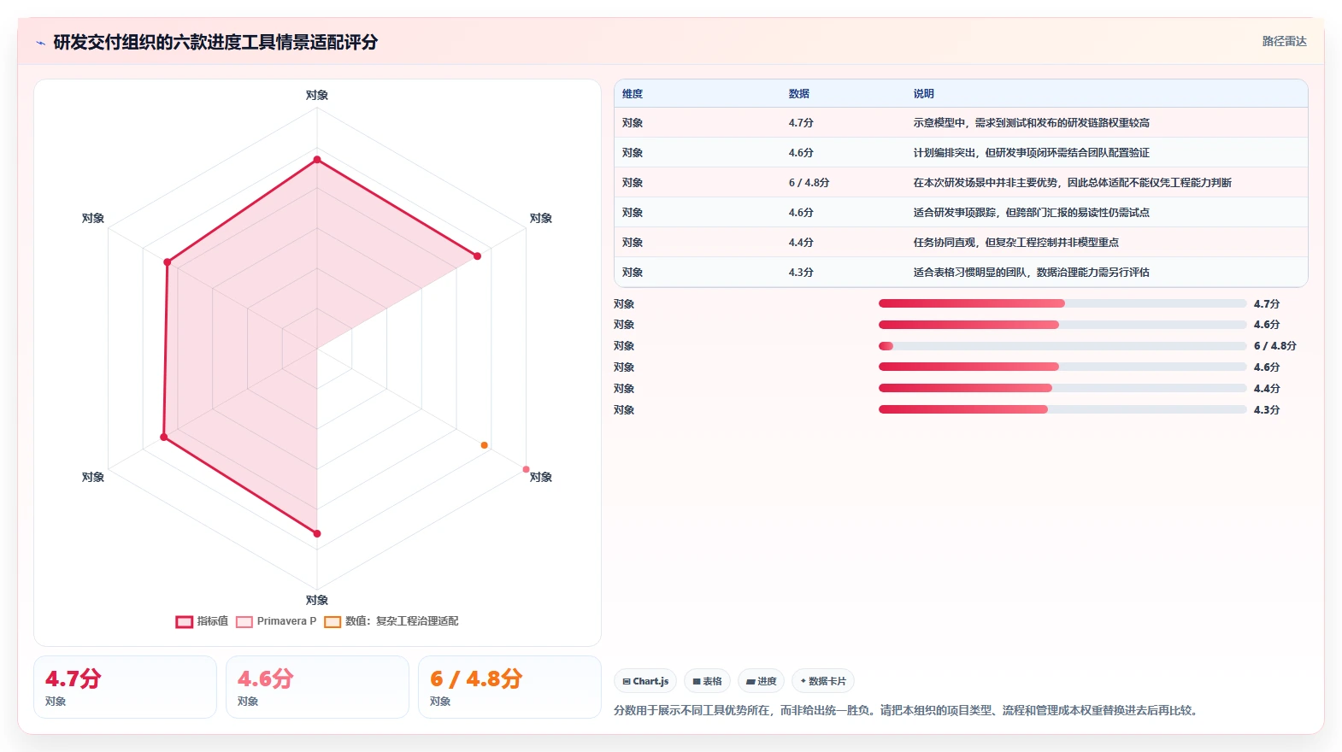Click the pink outlier point near lower-right axis
This screenshot has width=1342, height=752.
coord(526,469)
